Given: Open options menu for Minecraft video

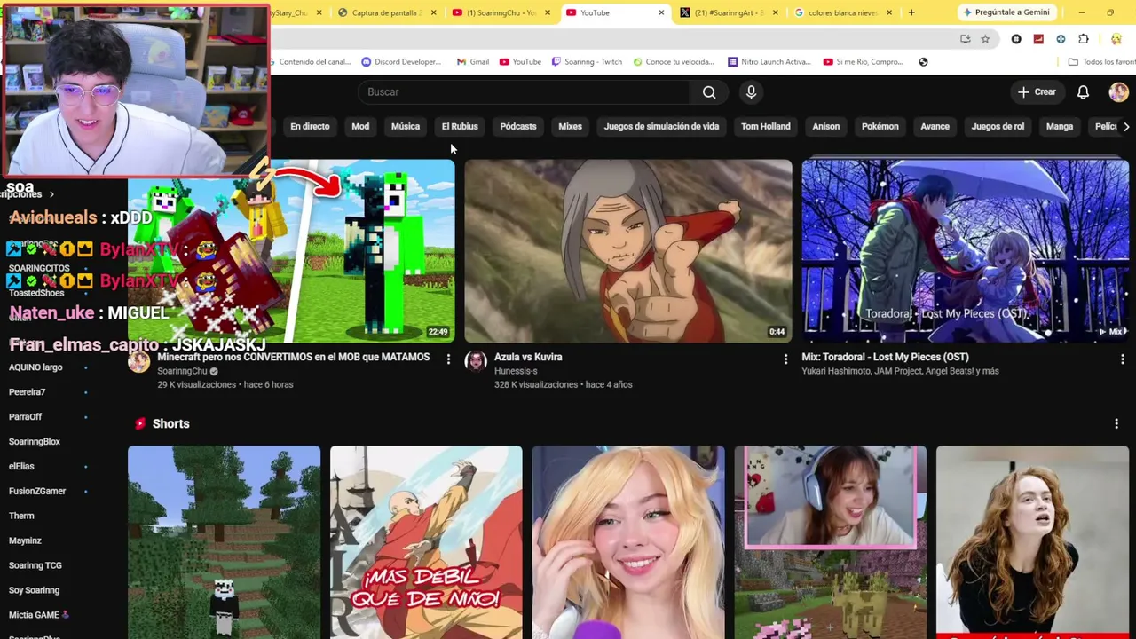Looking at the screenshot, I should (x=448, y=359).
